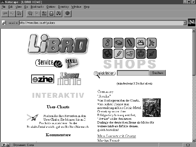Stop loading with the Stop button
The image size is (196, 147).
pyautogui.click(x=68, y=14)
